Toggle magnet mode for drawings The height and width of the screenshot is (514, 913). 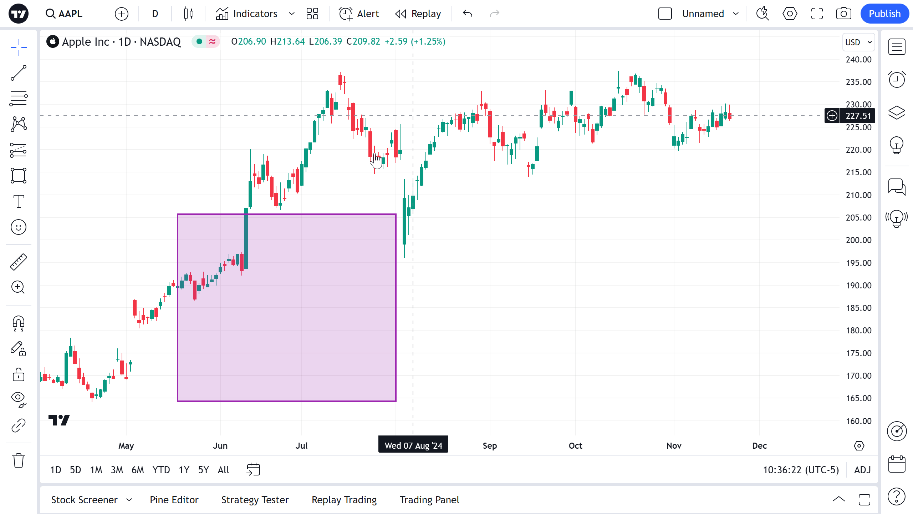(x=19, y=324)
